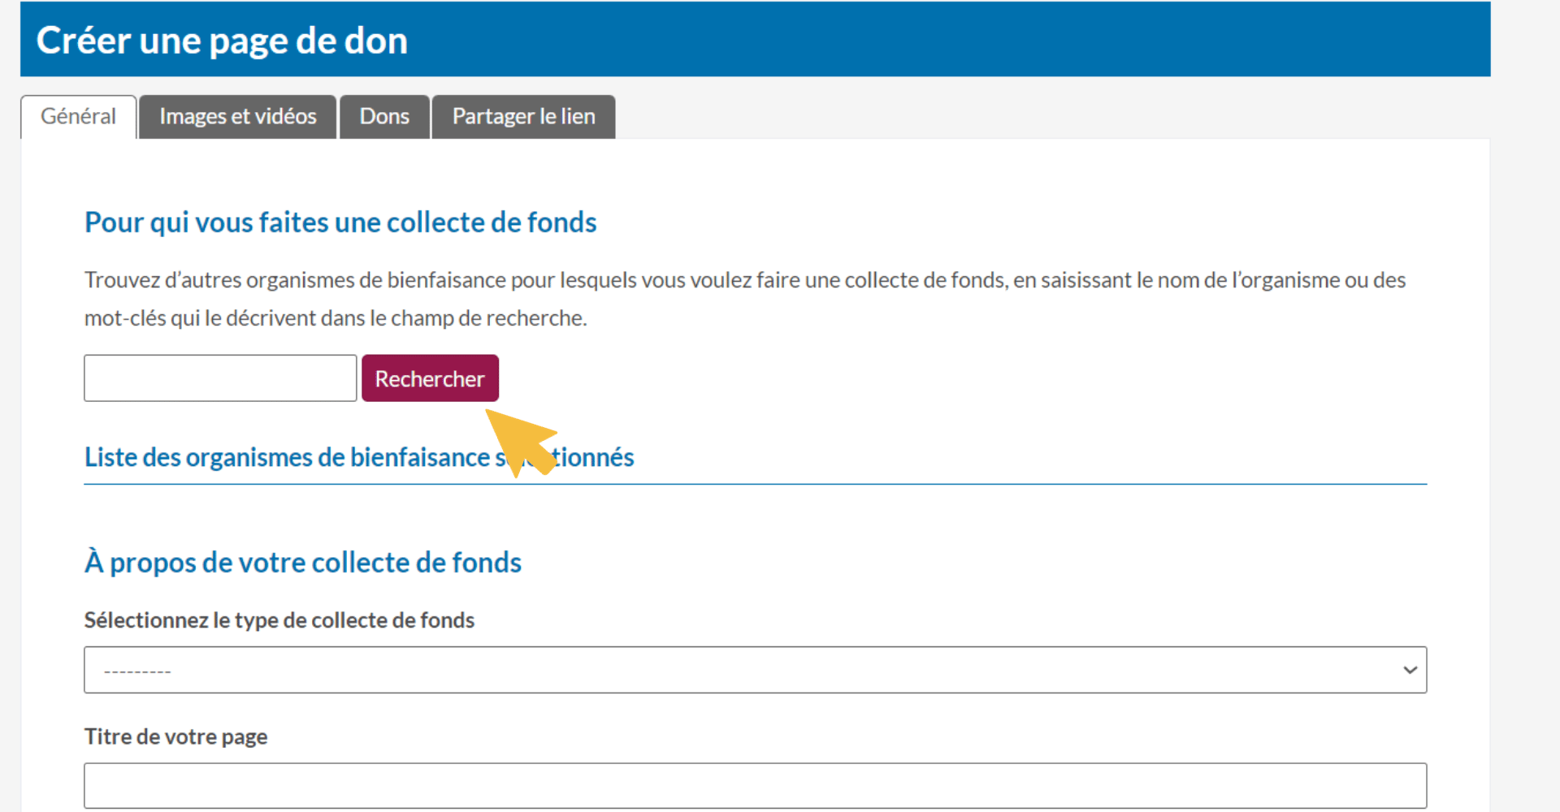
Task: Click the chevron arrow on the fundraiser type select
Action: coord(1410,670)
